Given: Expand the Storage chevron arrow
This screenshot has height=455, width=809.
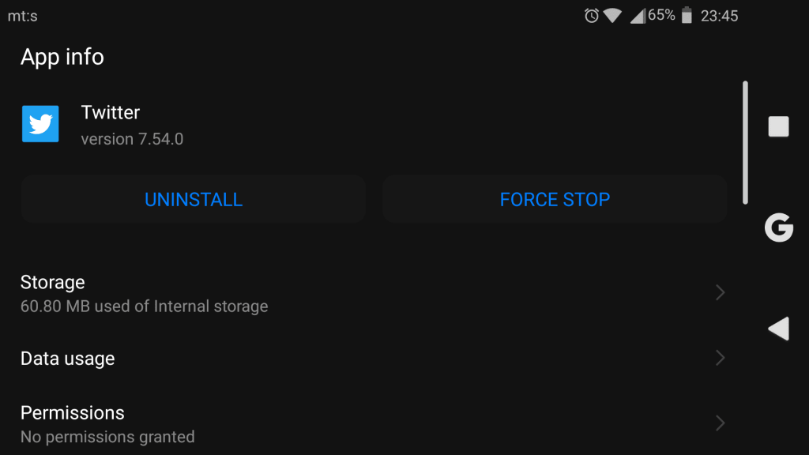Looking at the screenshot, I should 721,292.
